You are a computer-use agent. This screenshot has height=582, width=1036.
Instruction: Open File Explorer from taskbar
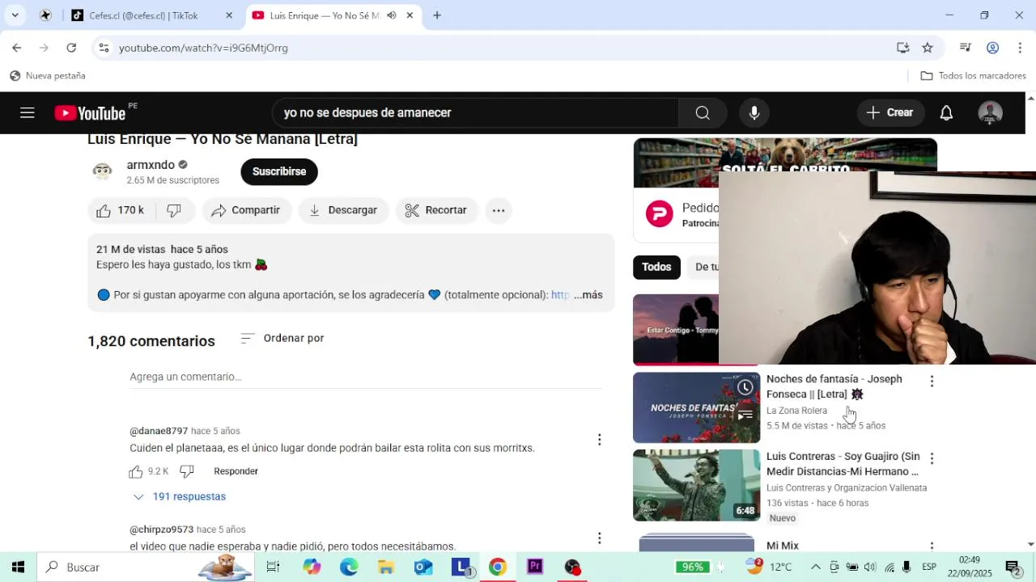386,567
